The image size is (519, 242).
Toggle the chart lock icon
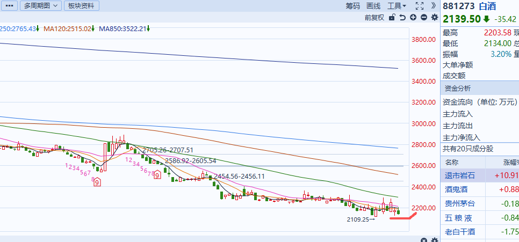392,18
